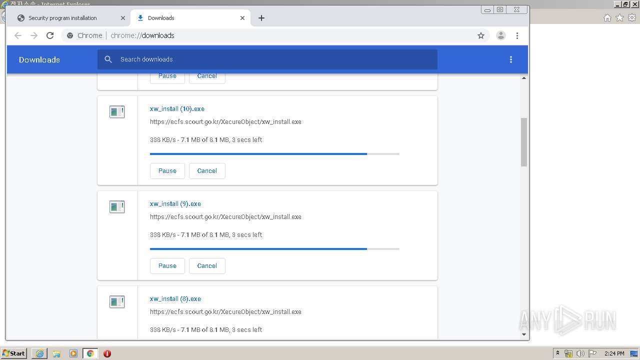Open a new tab with the plus button
The height and width of the screenshot is (360, 640).
261,18
